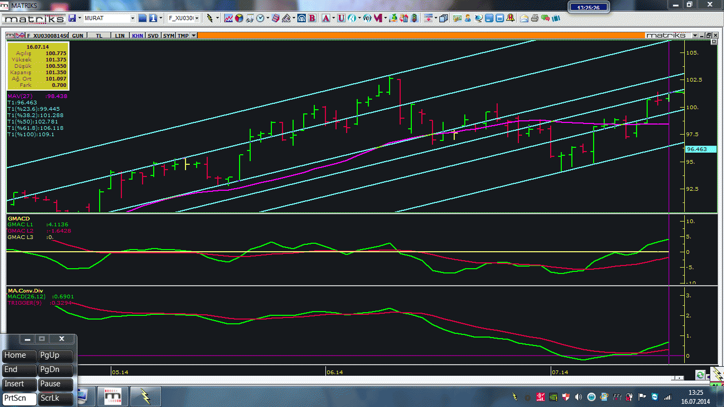
Task: Toggle the LIN linear scale button
Action: pos(120,36)
